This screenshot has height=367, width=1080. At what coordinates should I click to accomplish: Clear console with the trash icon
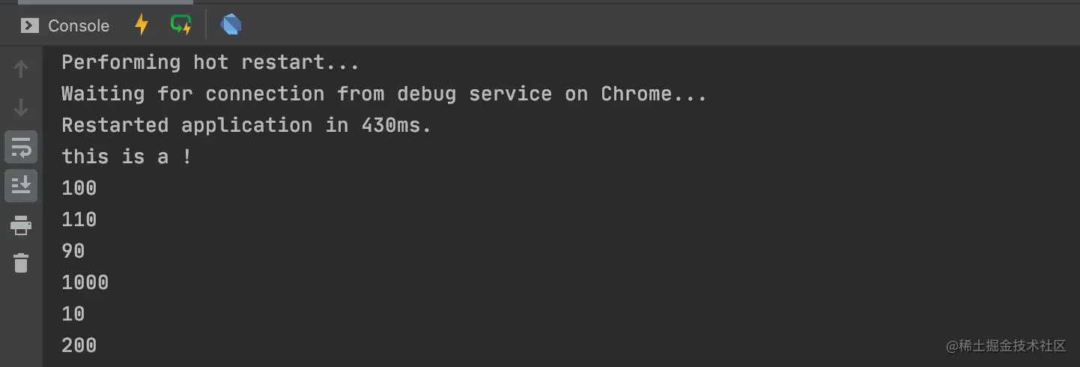click(21, 263)
